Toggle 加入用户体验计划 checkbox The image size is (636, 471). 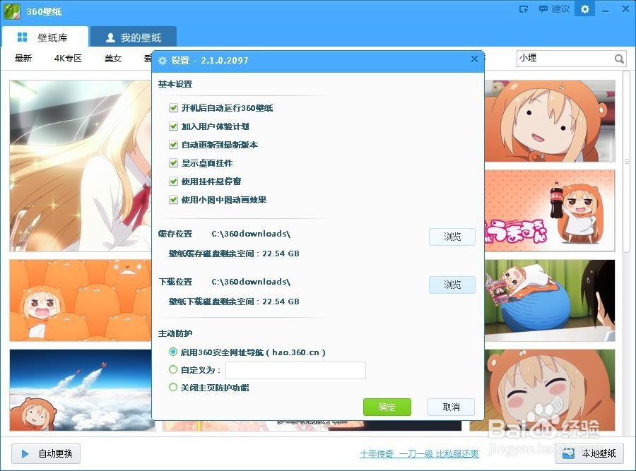coord(173,126)
